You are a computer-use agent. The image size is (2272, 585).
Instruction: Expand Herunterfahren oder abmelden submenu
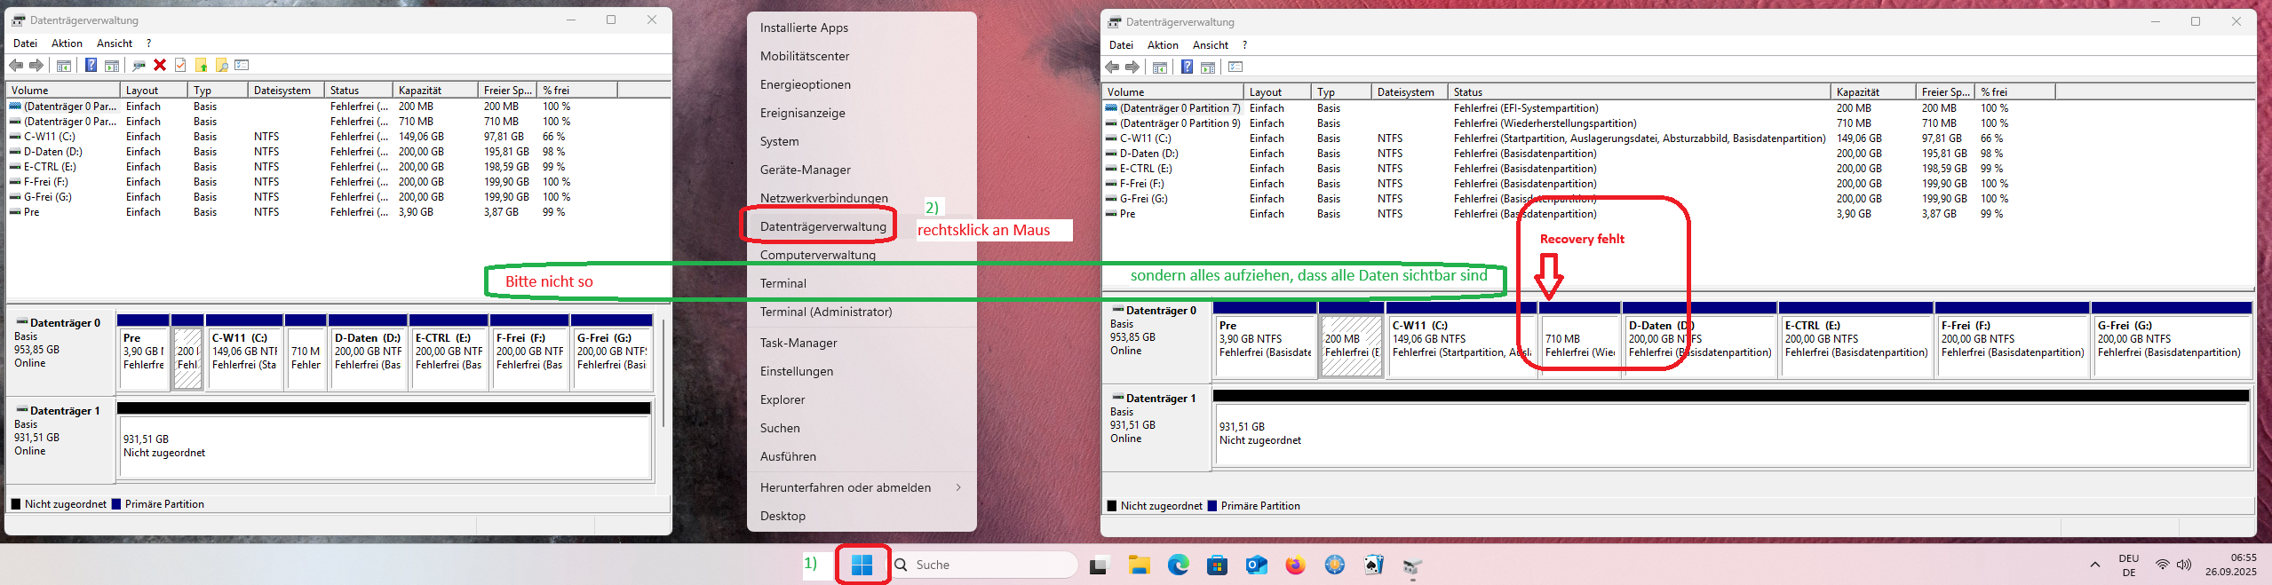click(861, 487)
